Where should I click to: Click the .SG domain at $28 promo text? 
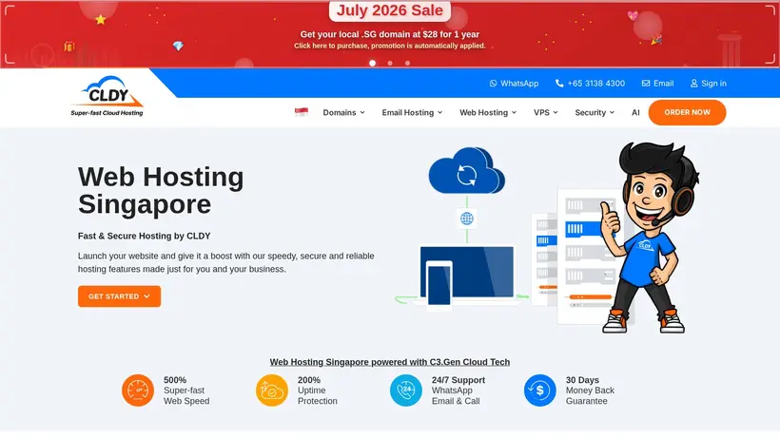click(x=389, y=34)
